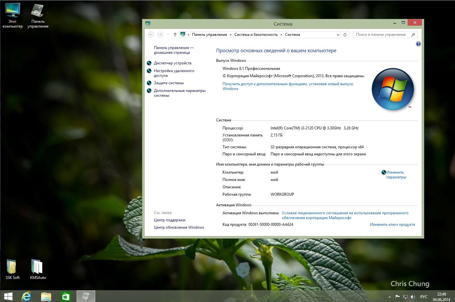The width and height of the screenshot is (455, 302).
Task: Select WORKGROUP text
Action: pos(282,194)
